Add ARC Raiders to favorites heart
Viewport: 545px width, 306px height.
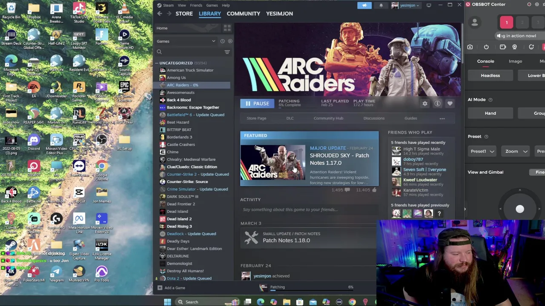click(x=450, y=103)
